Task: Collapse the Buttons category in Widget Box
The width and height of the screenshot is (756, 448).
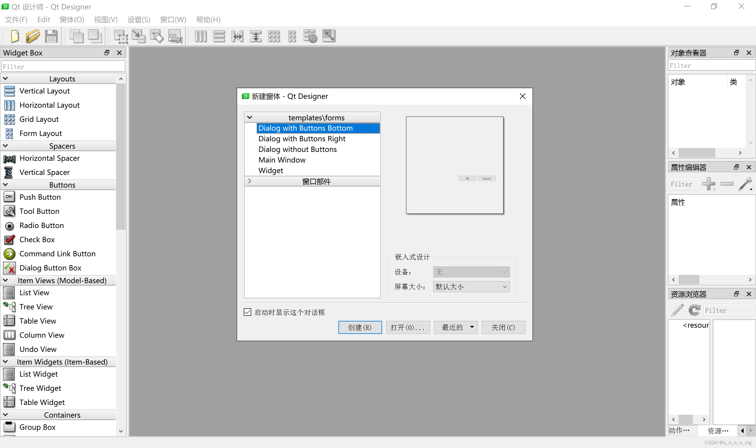Action: pos(5,185)
